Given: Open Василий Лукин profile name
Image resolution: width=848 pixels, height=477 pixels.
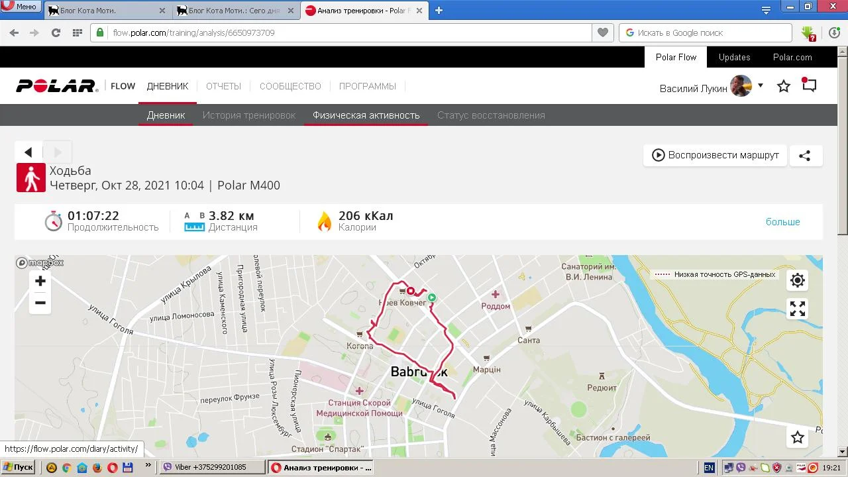Looking at the screenshot, I should click(x=693, y=89).
